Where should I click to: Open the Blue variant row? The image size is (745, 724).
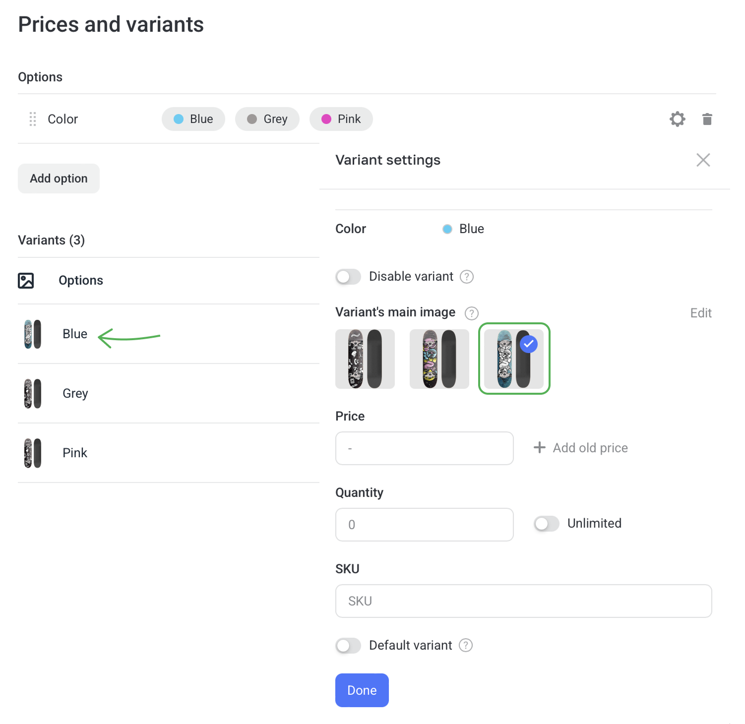point(75,334)
